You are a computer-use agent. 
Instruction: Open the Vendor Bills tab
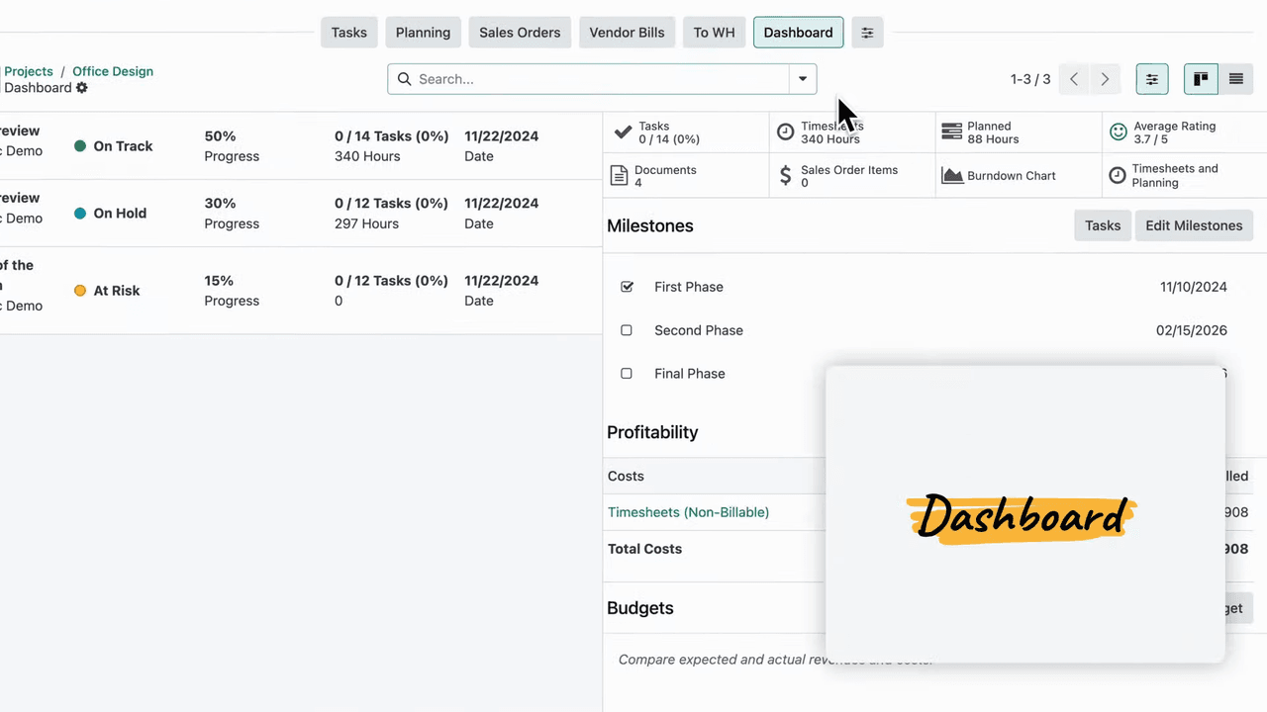627,33
